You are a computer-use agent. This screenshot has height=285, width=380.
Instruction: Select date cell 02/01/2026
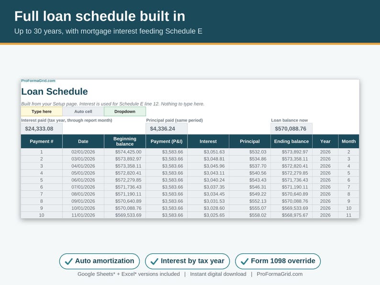pyautogui.click(x=83, y=152)
